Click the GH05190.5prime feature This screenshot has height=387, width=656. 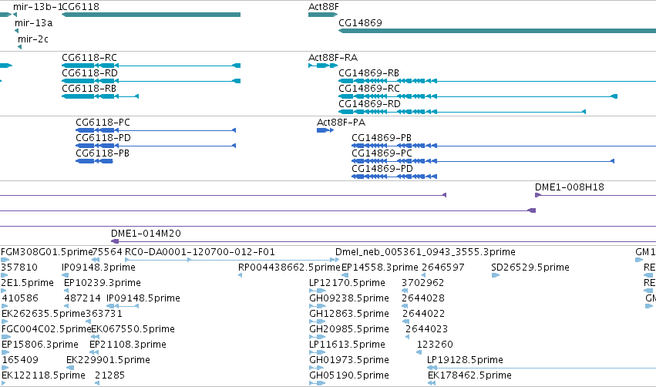pyautogui.click(x=318, y=383)
